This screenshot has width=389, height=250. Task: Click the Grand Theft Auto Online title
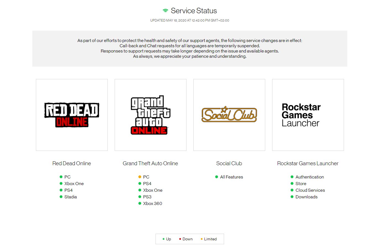pos(150,163)
